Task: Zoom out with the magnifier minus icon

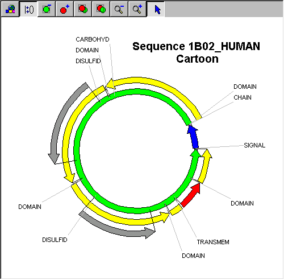Action: [119, 9]
